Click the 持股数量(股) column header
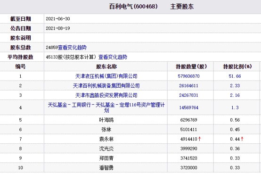261x174 pixels. pyautogui.click(x=191, y=66)
